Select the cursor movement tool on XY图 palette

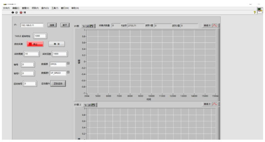[x=84, y=26]
